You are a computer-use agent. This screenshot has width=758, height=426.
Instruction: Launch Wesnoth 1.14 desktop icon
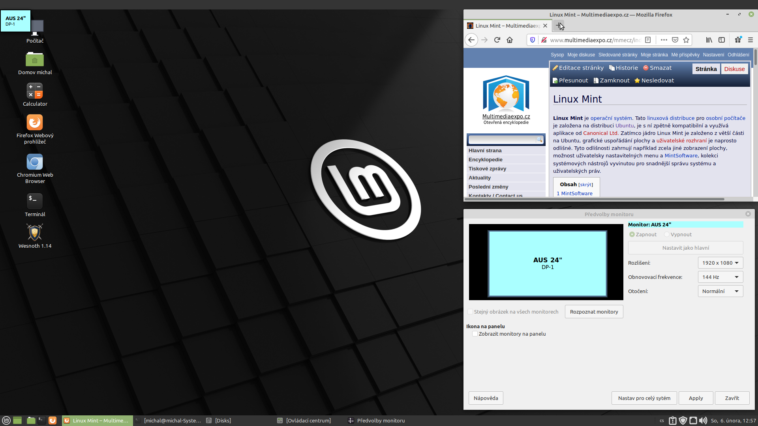35,233
